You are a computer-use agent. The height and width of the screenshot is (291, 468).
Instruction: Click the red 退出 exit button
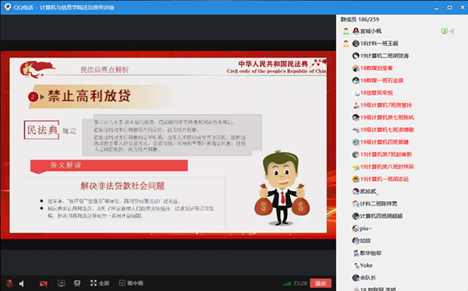(x=321, y=283)
